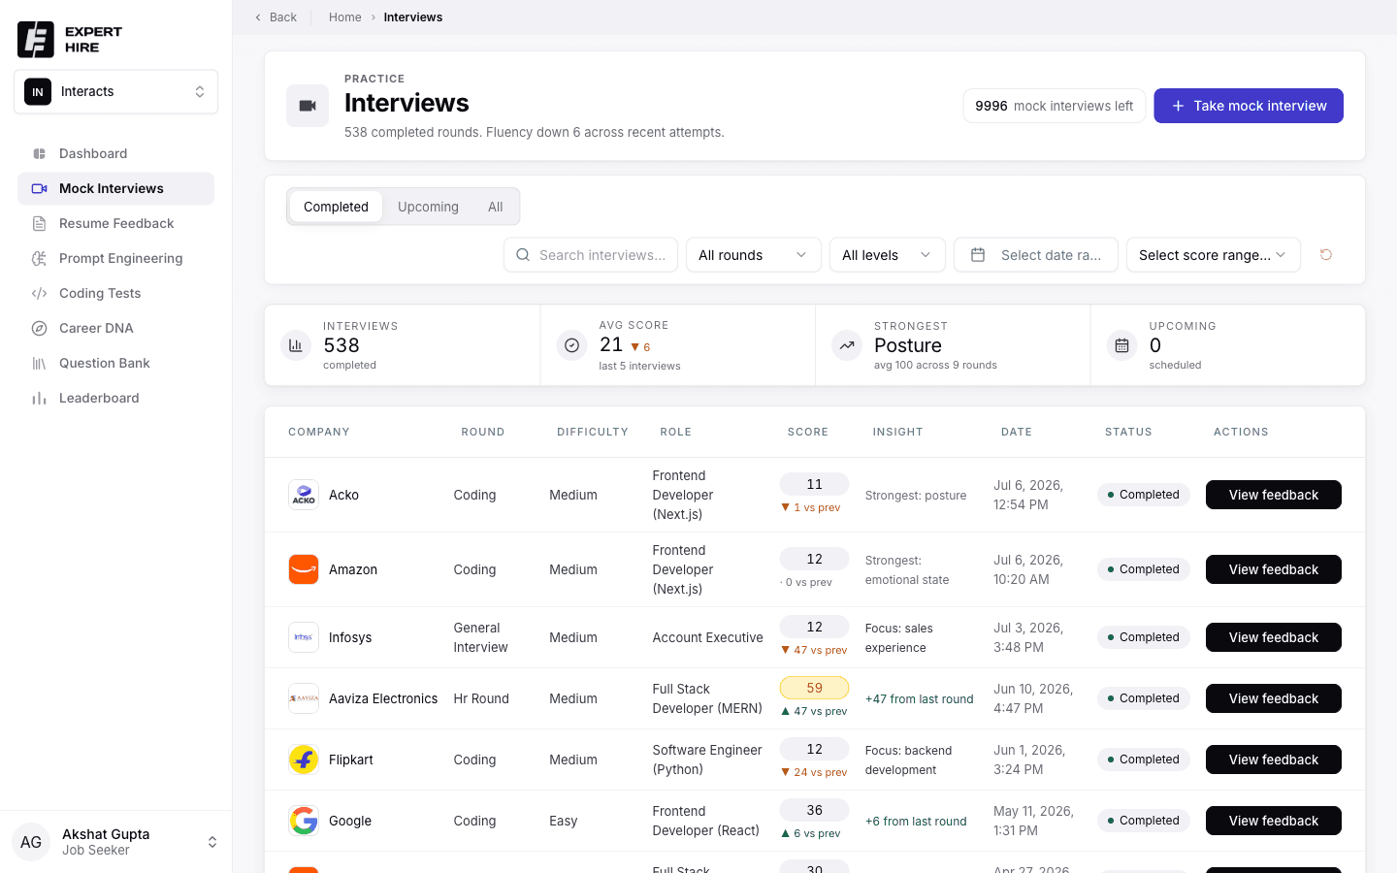Click the 'Hr Round' cell
The width and height of the screenshot is (1397, 873).
481,698
